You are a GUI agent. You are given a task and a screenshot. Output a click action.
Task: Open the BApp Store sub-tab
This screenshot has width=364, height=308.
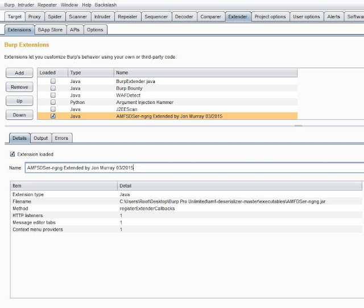[50, 30]
